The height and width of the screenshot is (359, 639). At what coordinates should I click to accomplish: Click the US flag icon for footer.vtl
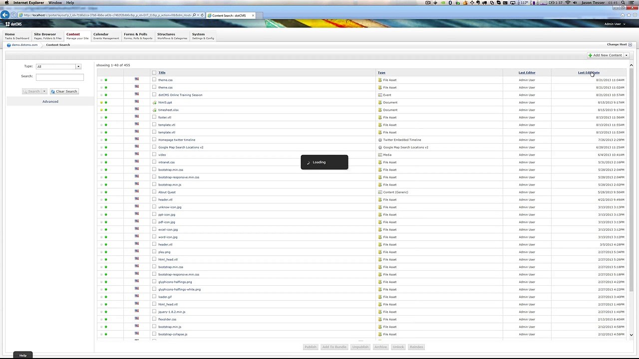137,117
